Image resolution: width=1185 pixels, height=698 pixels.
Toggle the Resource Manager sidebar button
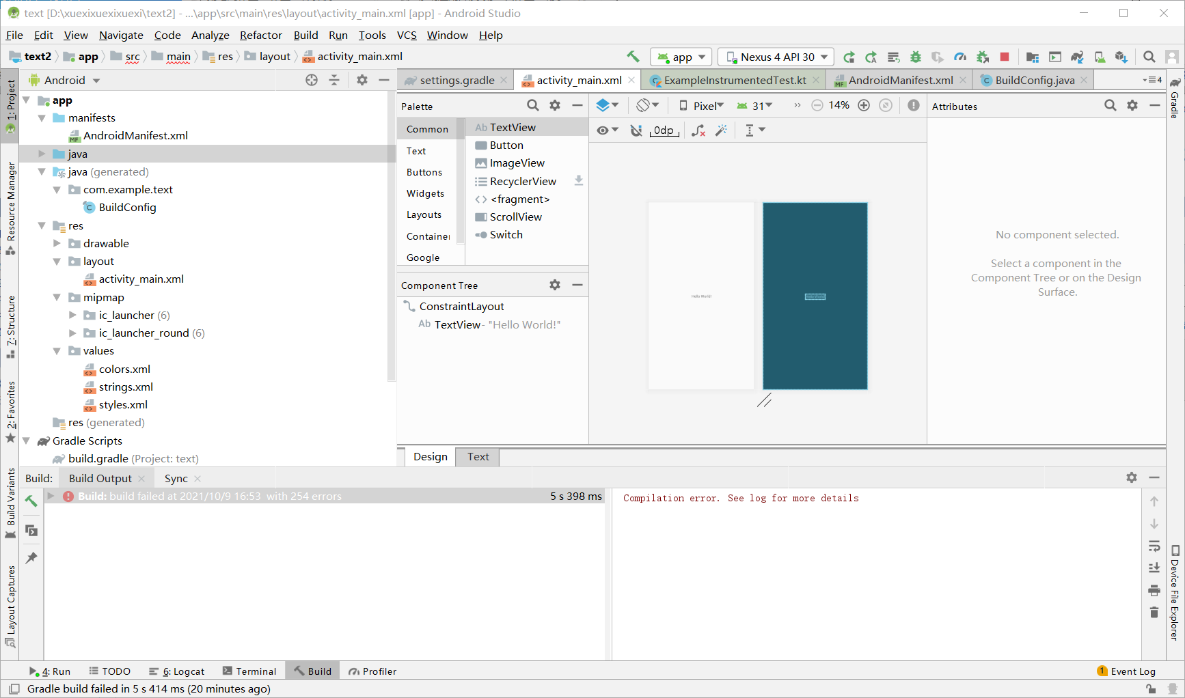tap(10, 208)
